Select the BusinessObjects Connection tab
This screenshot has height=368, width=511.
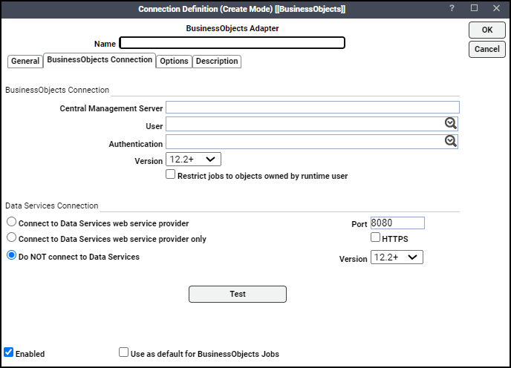[100, 60]
